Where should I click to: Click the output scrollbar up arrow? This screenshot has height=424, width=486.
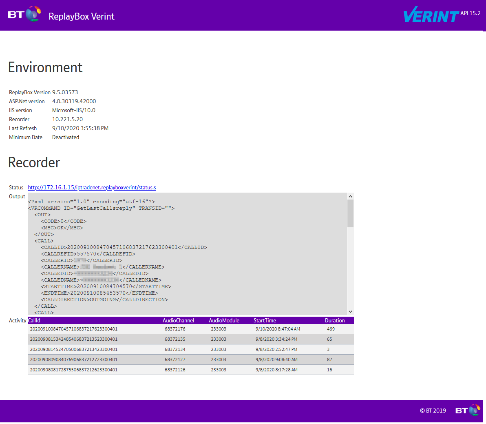point(350,196)
